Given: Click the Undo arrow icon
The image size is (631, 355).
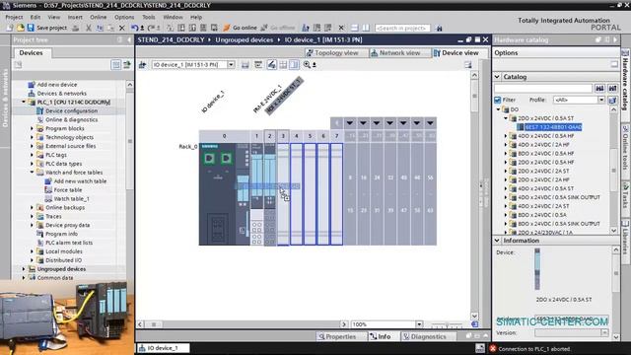Looking at the screenshot, I should (x=135, y=28).
